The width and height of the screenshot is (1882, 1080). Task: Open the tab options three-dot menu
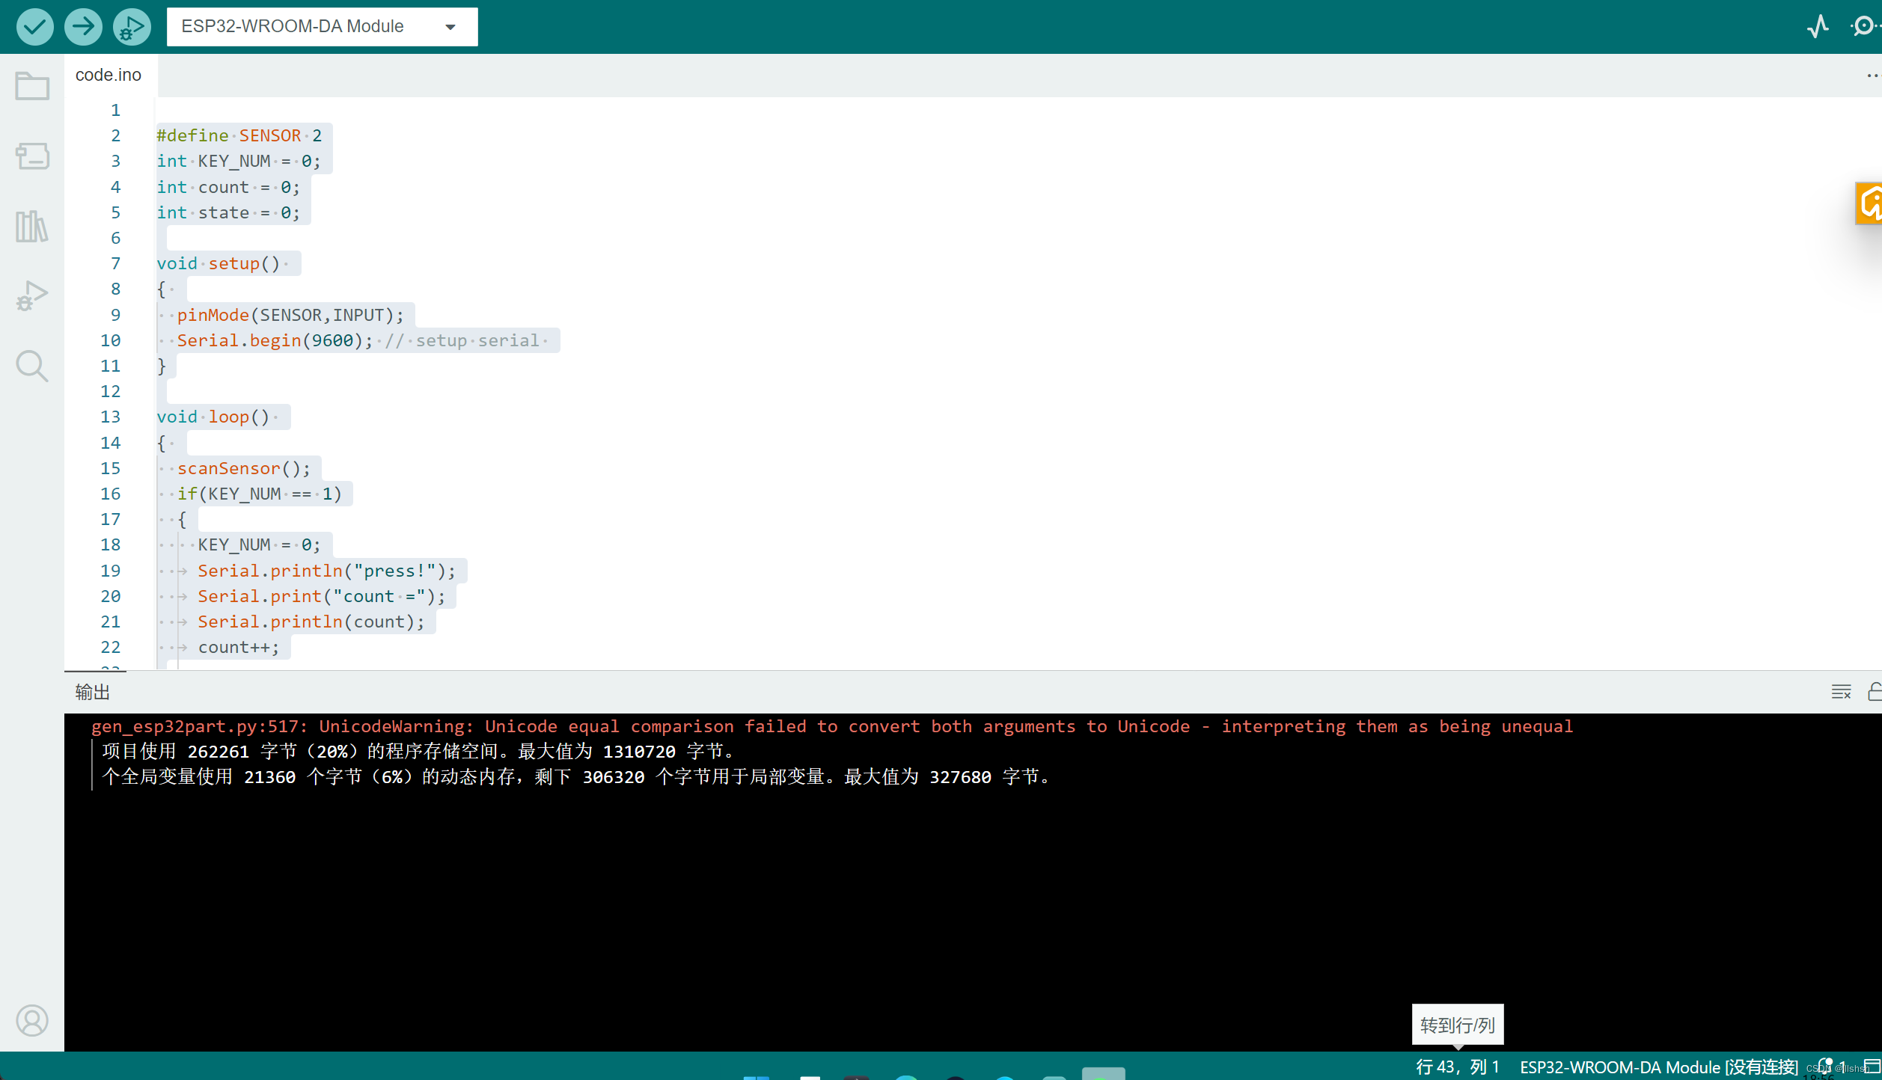[1872, 76]
